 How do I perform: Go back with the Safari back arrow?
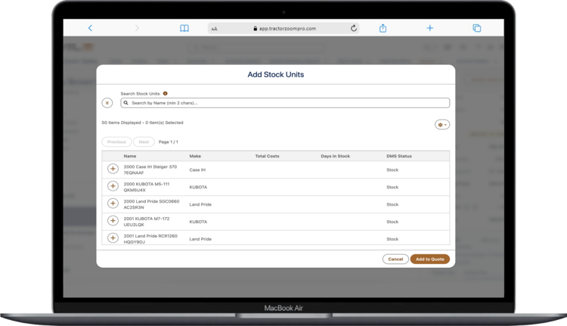coord(90,28)
